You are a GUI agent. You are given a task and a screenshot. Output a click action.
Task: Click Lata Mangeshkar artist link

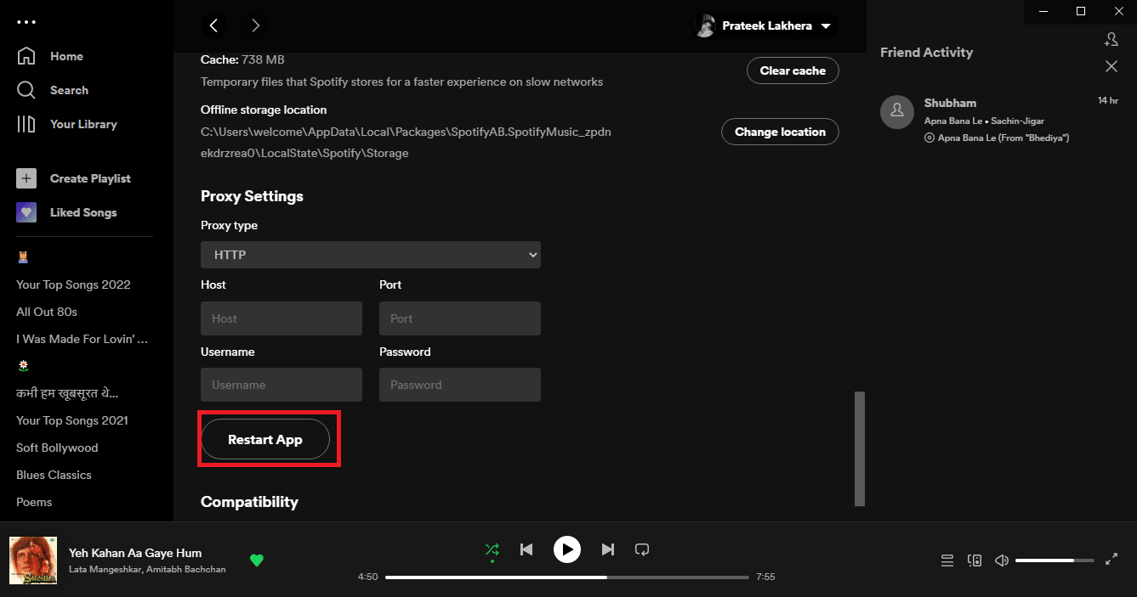(105, 570)
